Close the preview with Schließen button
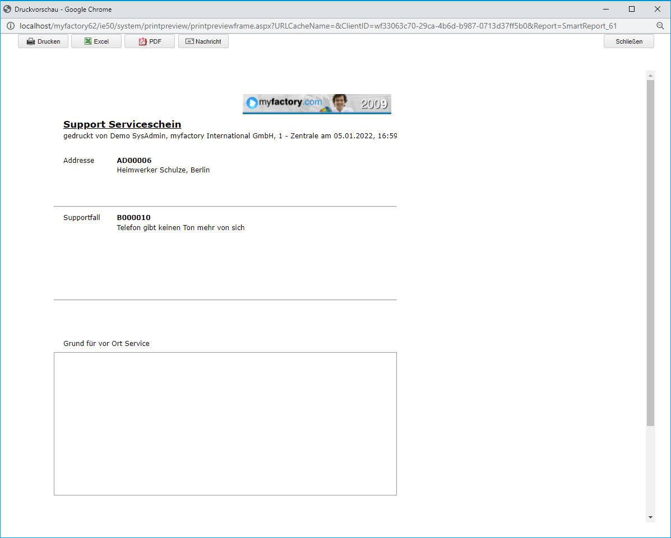Image resolution: width=671 pixels, height=538 pixels. click(628, 41)
